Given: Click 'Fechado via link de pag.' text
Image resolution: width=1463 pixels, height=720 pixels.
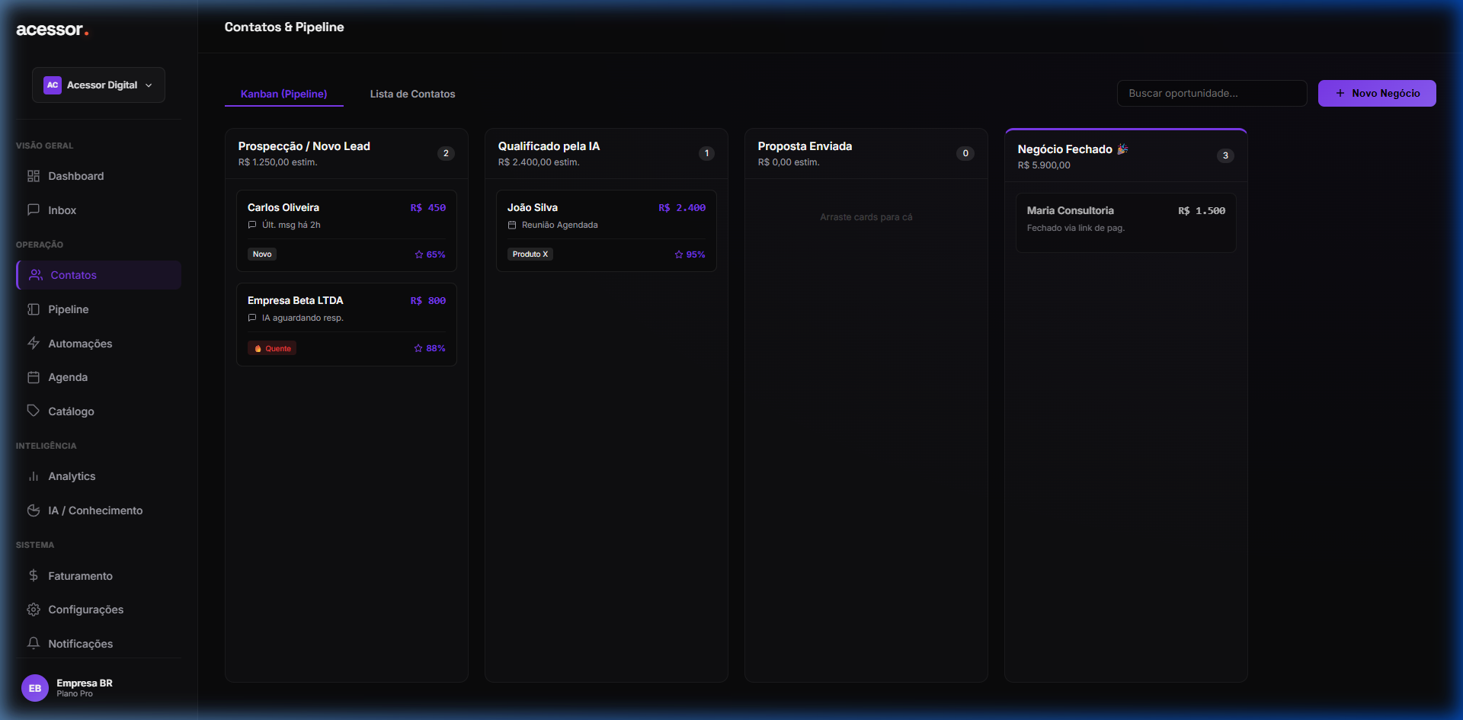Looking at the screenshot, I should coord(1075,228).
